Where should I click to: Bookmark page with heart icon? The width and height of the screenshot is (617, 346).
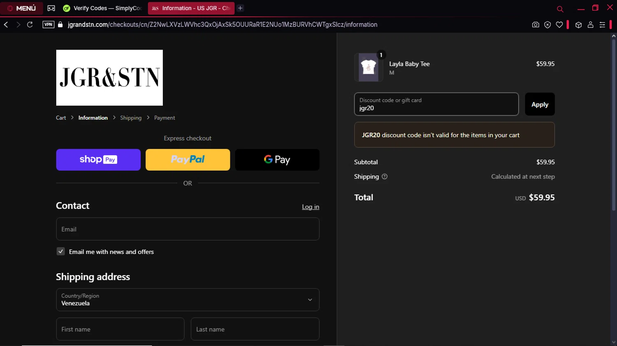tap(559, 25)
